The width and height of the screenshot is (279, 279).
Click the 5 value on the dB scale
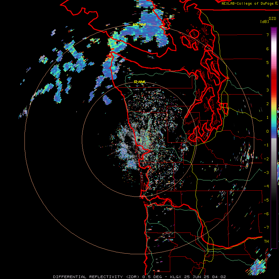point(268,62)
